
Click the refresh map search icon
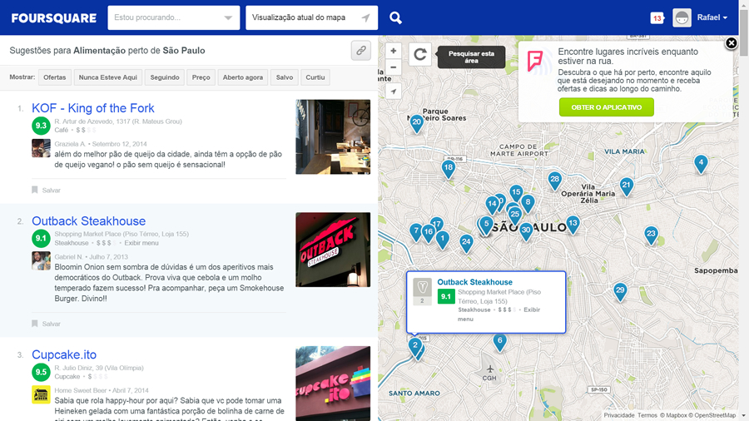pos(420,54)
